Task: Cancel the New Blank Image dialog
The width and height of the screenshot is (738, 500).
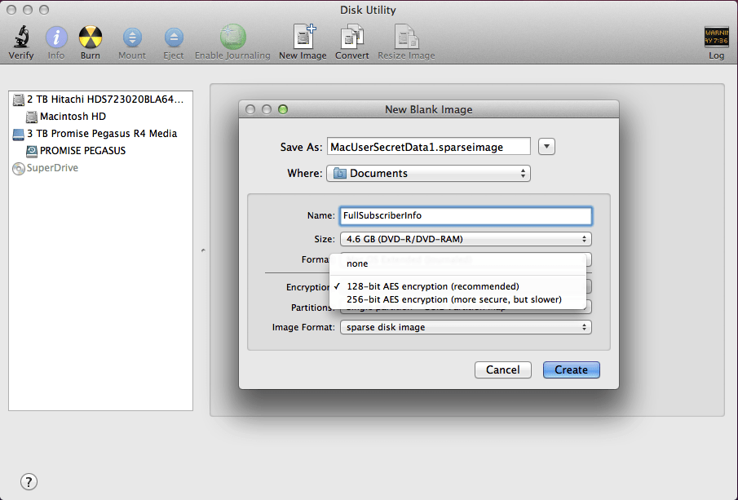Action: [x=502, y=369]
